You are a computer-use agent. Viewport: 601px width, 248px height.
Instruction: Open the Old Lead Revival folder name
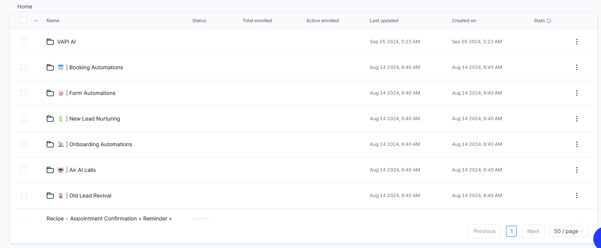(90, 196)
